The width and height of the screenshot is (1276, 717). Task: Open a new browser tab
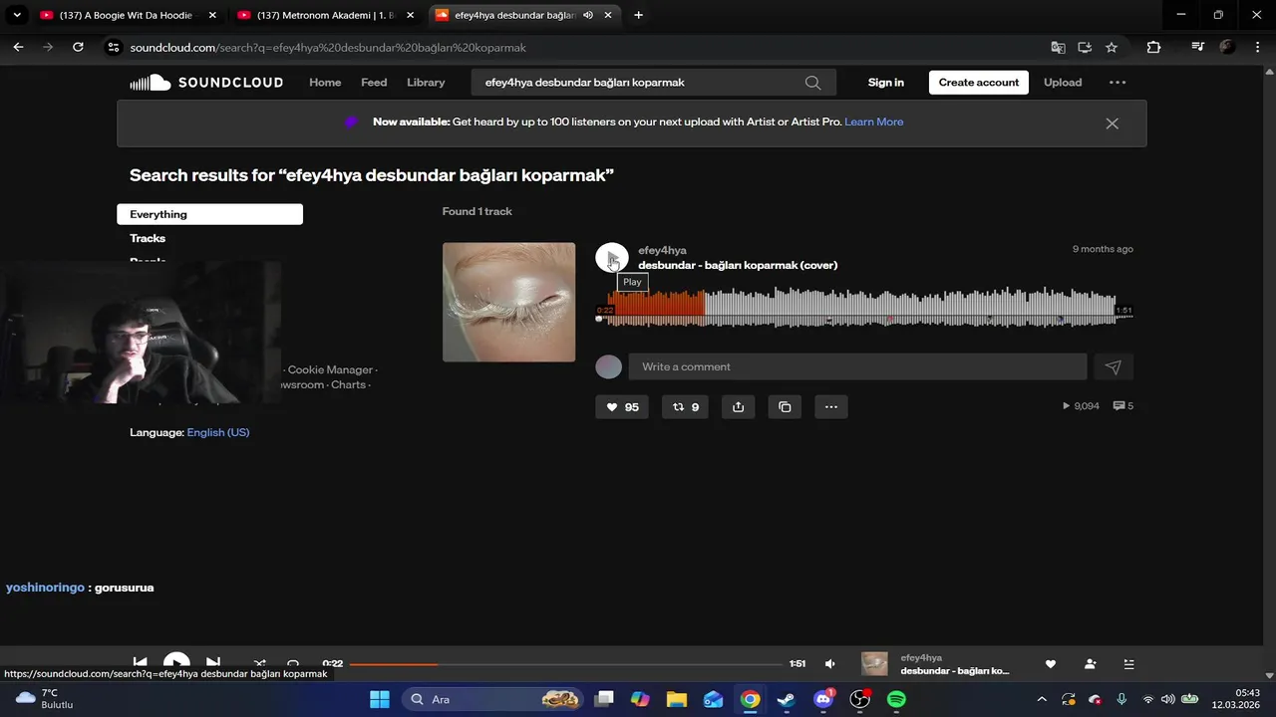[x=638, y=15]
